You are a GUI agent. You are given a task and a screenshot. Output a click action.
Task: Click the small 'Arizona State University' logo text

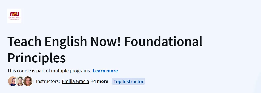pyautogui.click(x=14, y=18)
